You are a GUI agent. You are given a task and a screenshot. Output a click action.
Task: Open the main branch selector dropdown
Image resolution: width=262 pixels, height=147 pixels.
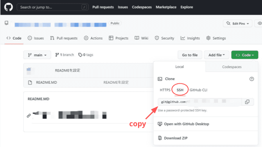point(37,55)
